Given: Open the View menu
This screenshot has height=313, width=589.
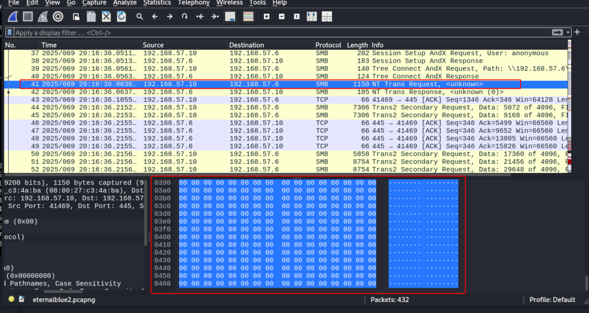Looking at the screenshot, I should tap(52, 3).
